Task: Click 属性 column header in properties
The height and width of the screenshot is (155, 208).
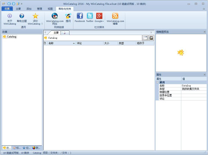Action: (x=168, y=79)
